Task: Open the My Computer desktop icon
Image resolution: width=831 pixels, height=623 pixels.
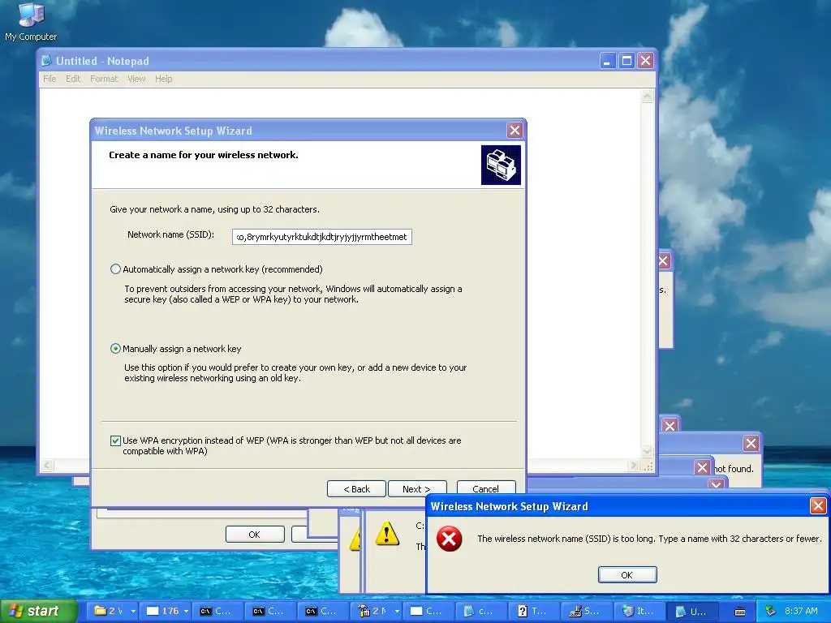Action: [x=31, y=21]
